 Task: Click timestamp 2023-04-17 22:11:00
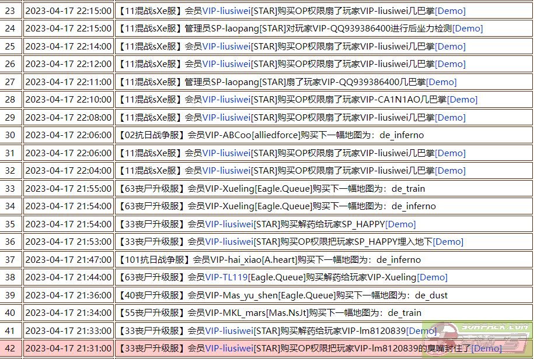(x=68, y=82)
